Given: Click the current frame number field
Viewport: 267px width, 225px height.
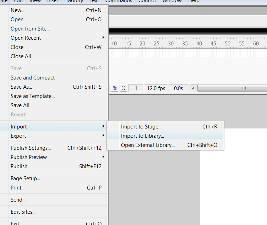Looking at the screenshot, I should point(136,88).
